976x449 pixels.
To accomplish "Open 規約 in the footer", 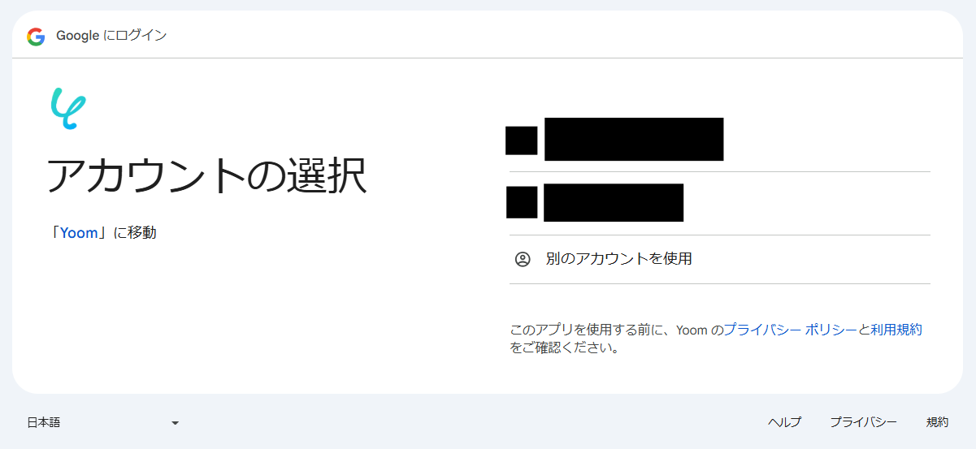I will click(937, 422).
